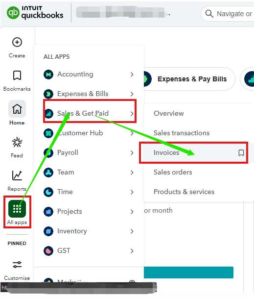Click the Time app icon
Screen dimensions: 254x297
(x=48, y=192)
